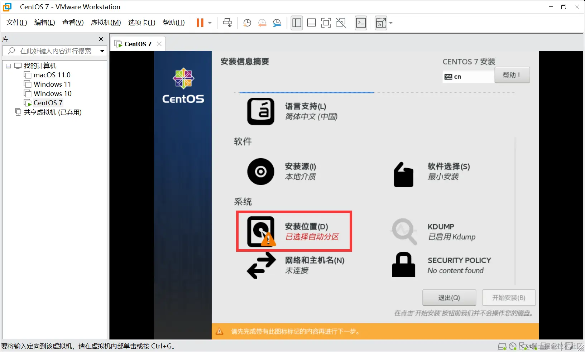The width and height of the screenshot is (585, 352).
Task: Click the 开始安装(B) begin installation button
Action: coord(509,298)
